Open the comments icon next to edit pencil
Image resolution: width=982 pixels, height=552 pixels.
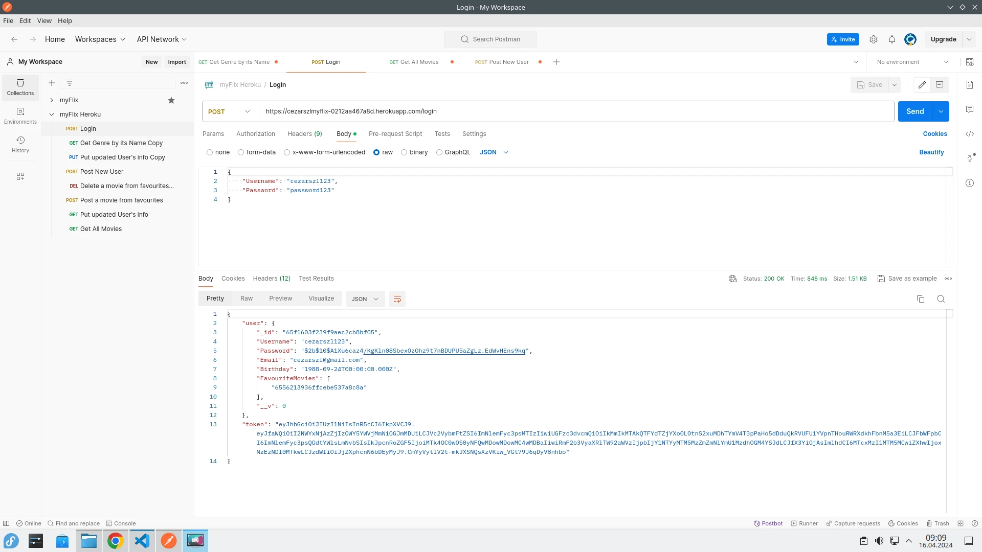coord(940,85)
